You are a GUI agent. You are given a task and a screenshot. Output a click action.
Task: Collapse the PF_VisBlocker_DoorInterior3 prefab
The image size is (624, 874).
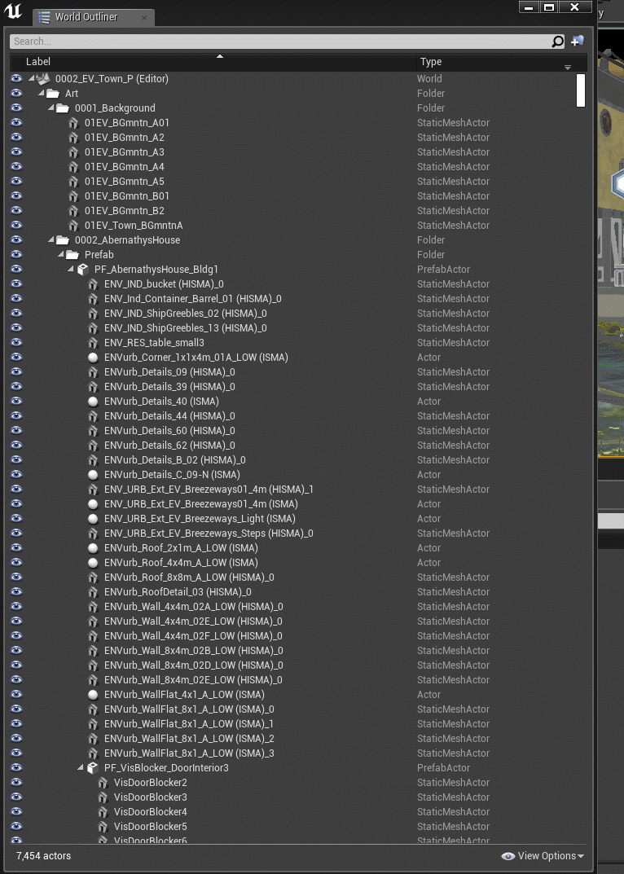point(81,768)
